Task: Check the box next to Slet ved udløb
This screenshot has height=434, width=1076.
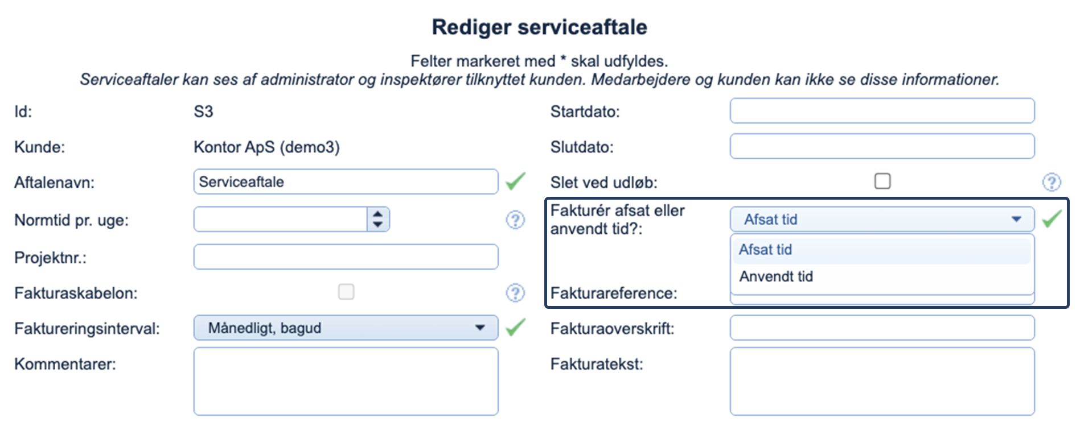Action: tap(882, 181)
